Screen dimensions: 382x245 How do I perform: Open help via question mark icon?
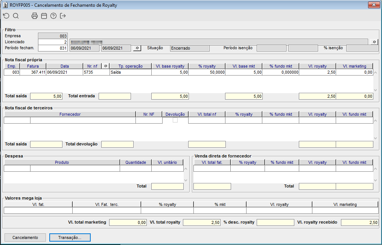53,16
